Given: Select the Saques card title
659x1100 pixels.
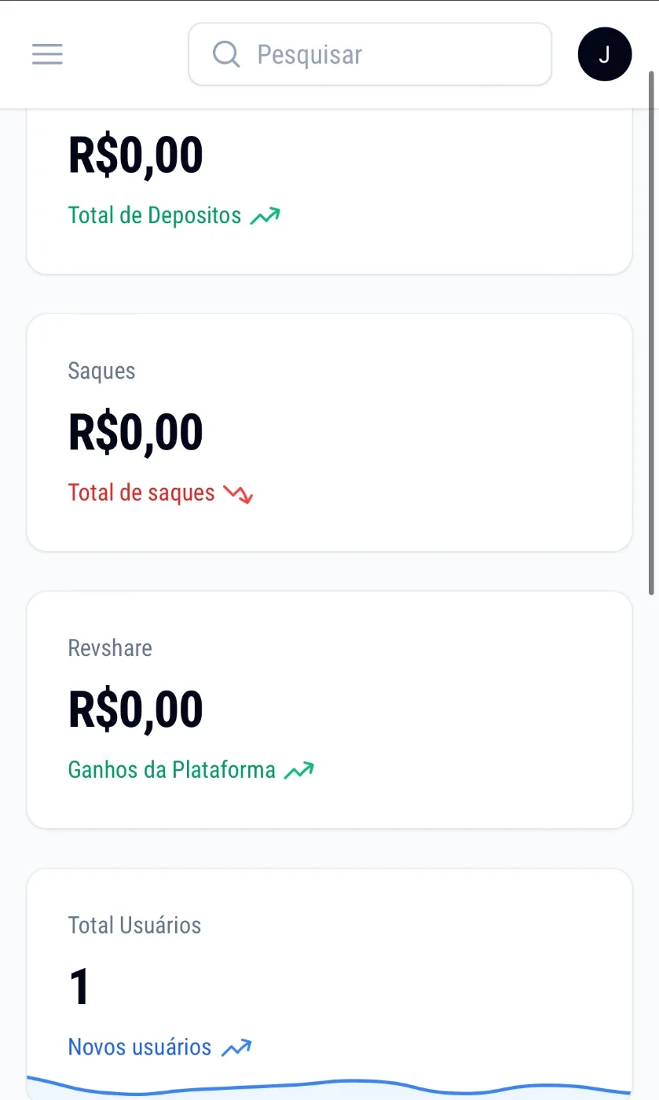Looking at the screenshot, I should coord(102,371).
